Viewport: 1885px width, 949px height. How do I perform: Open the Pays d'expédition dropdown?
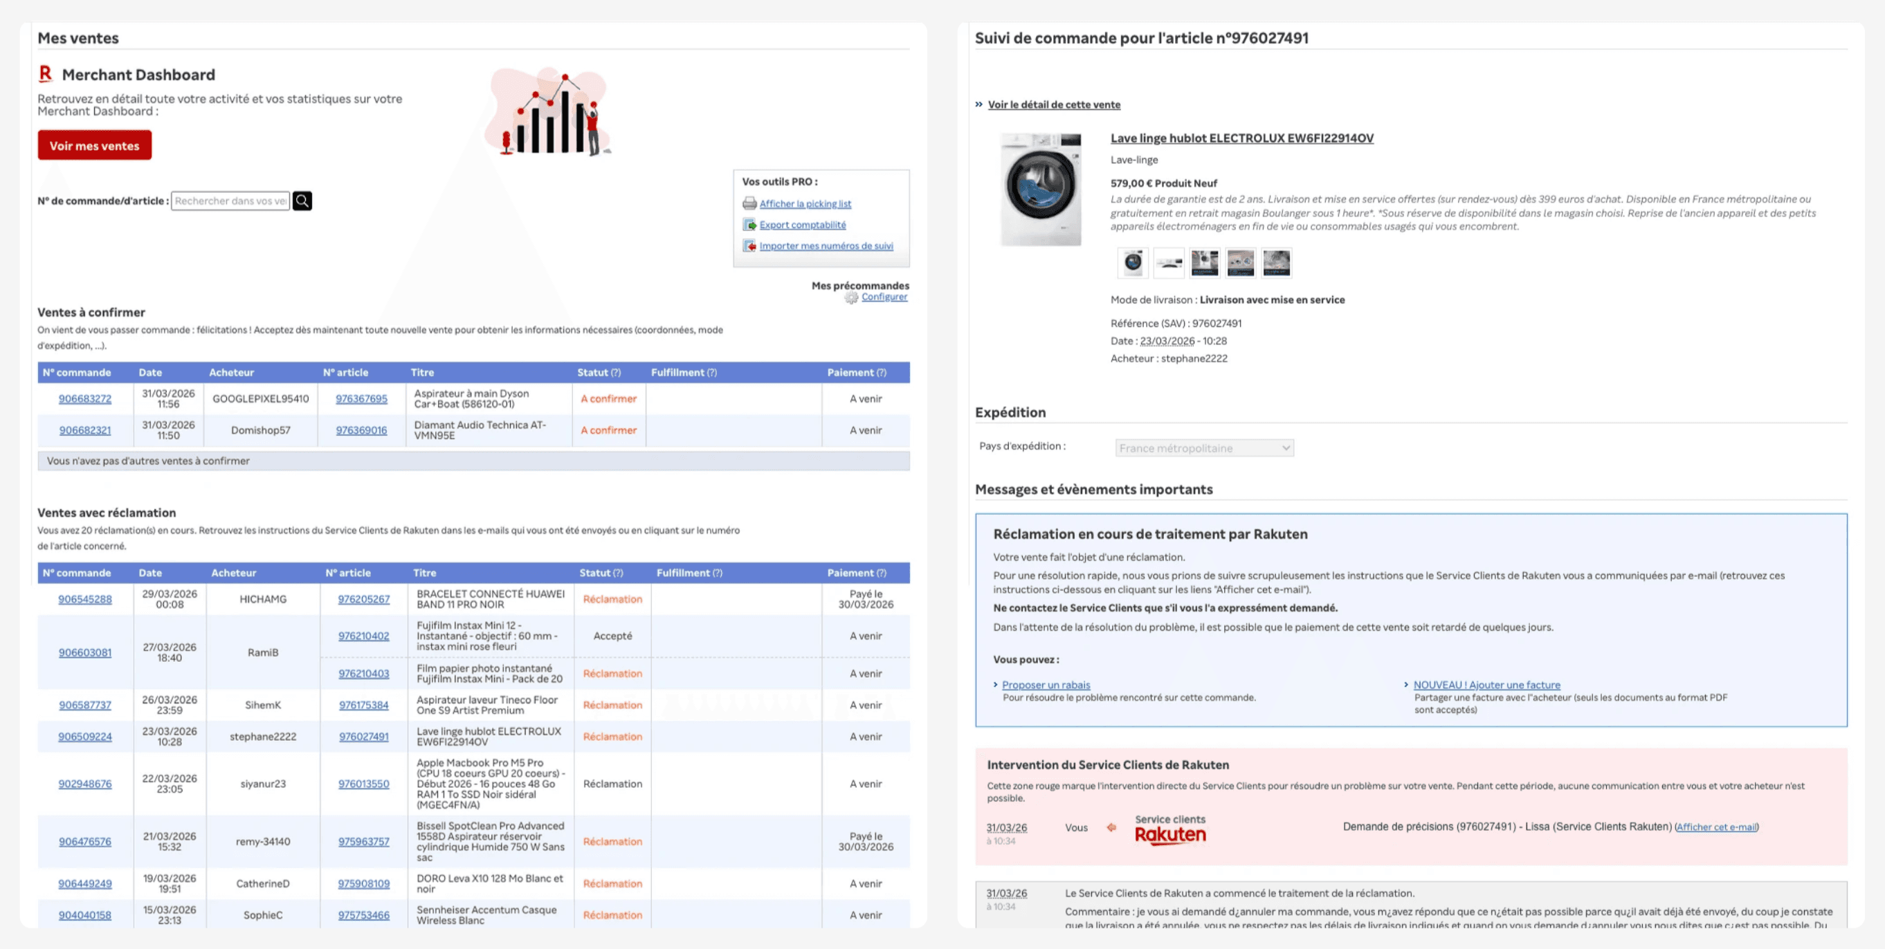(1205, 448)
